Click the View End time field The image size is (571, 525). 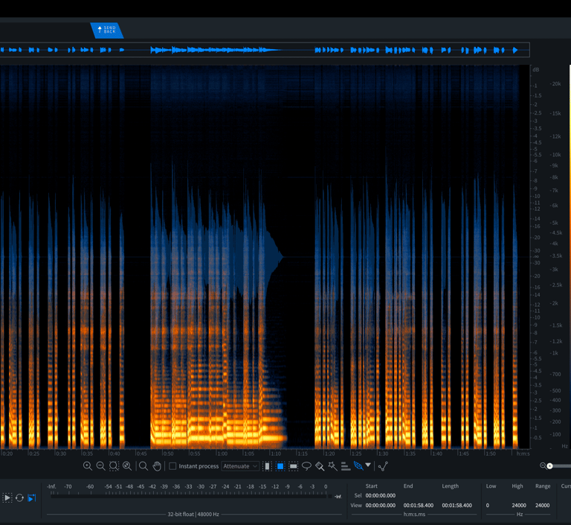coord(418,505)
